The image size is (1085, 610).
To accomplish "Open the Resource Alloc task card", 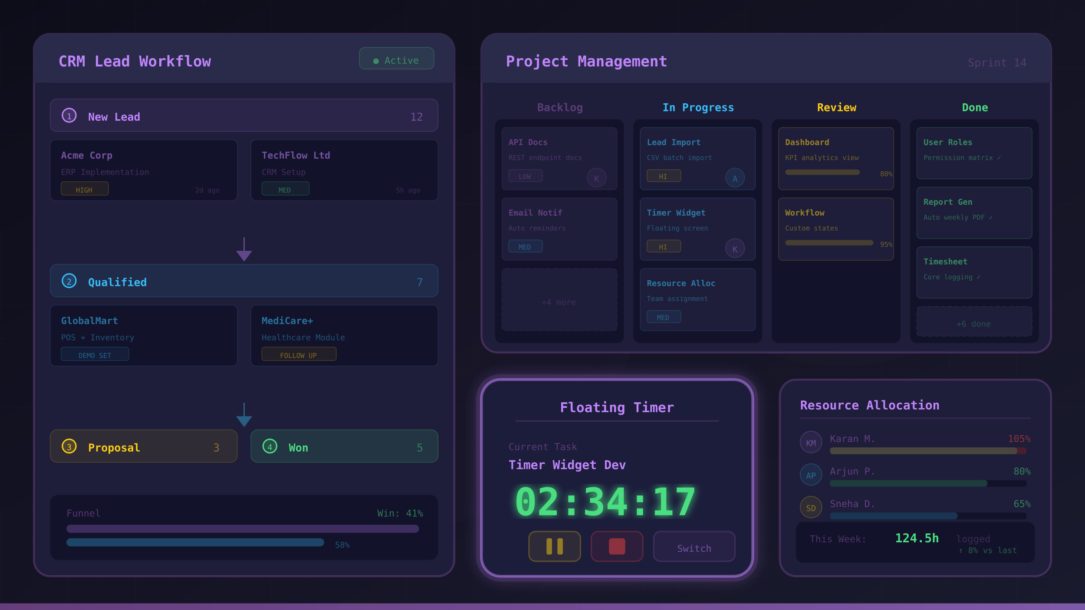I will click(697, 300).
